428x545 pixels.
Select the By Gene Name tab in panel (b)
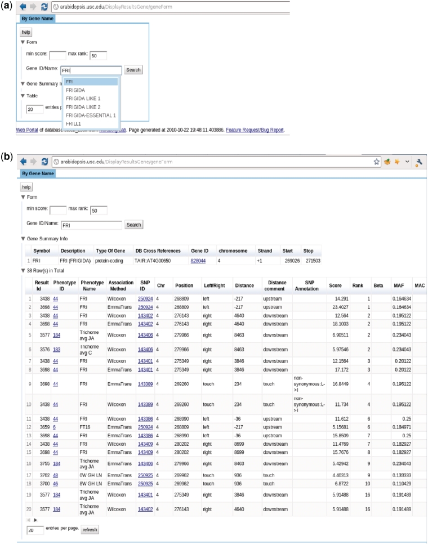coord(38,173)
